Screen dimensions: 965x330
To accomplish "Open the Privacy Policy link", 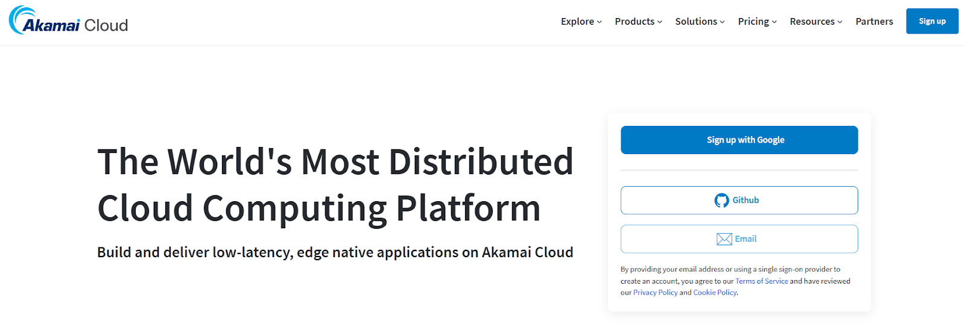I will pyautogui.click(x=656, y=293).
